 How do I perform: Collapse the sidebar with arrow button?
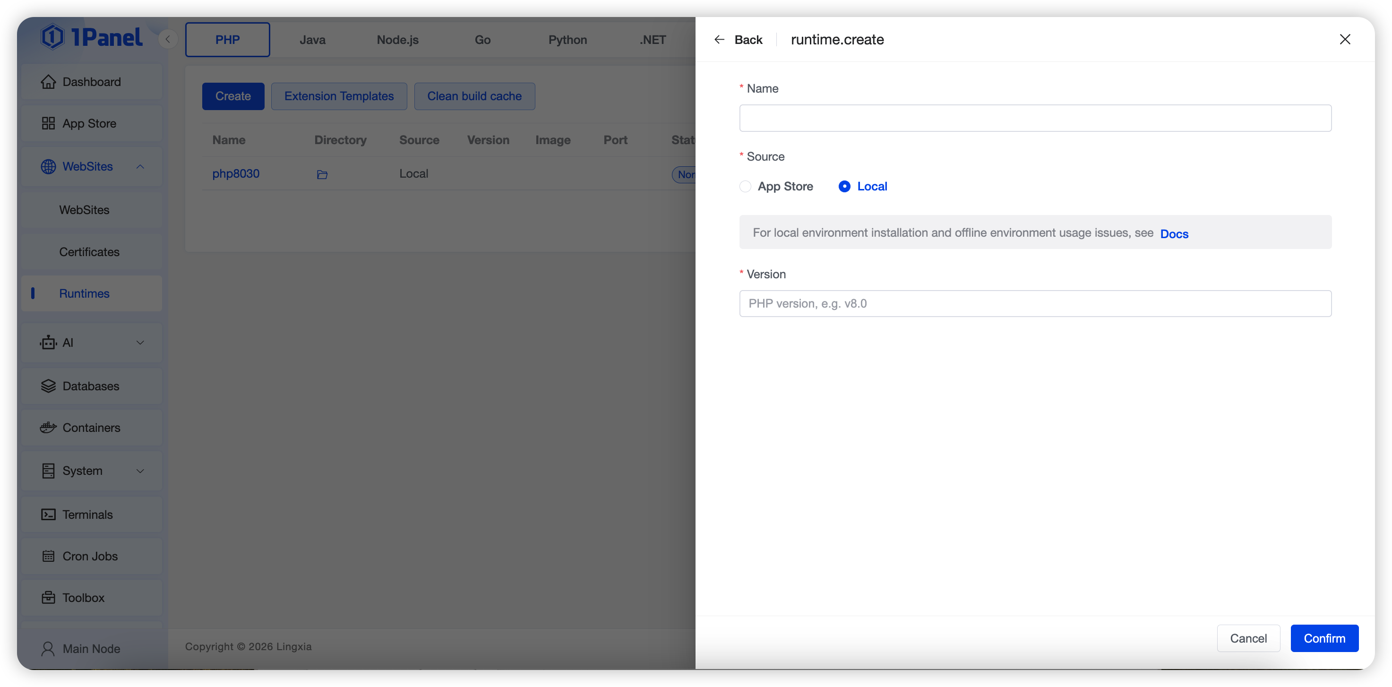coord(168,39)
